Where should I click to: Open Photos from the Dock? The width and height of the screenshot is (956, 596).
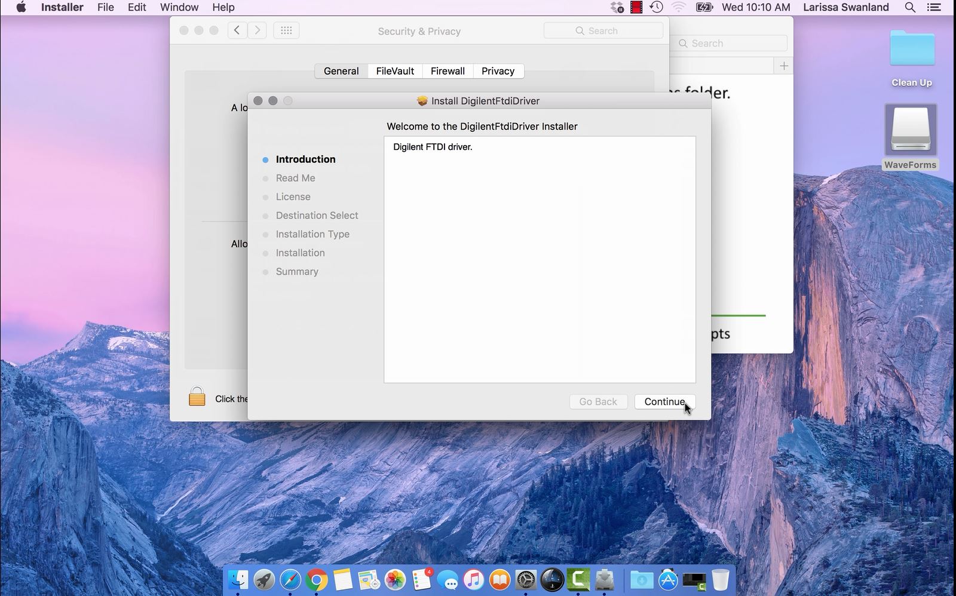395,579
